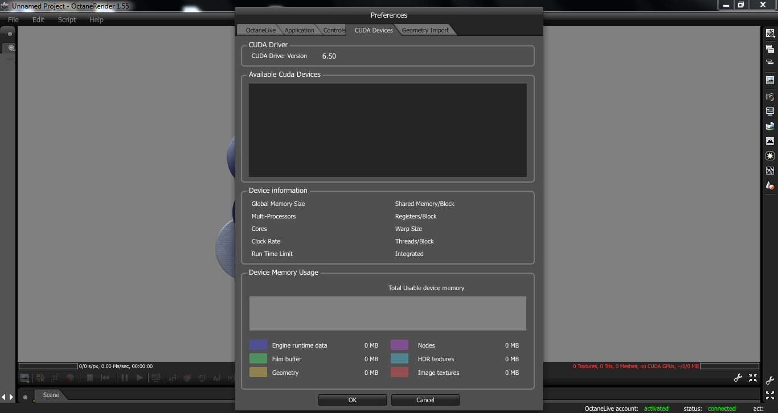Click the magnifier tab icon on left edge
This screenshot has width=778, height=413.
pyautogui.click(x=10, y=48)
